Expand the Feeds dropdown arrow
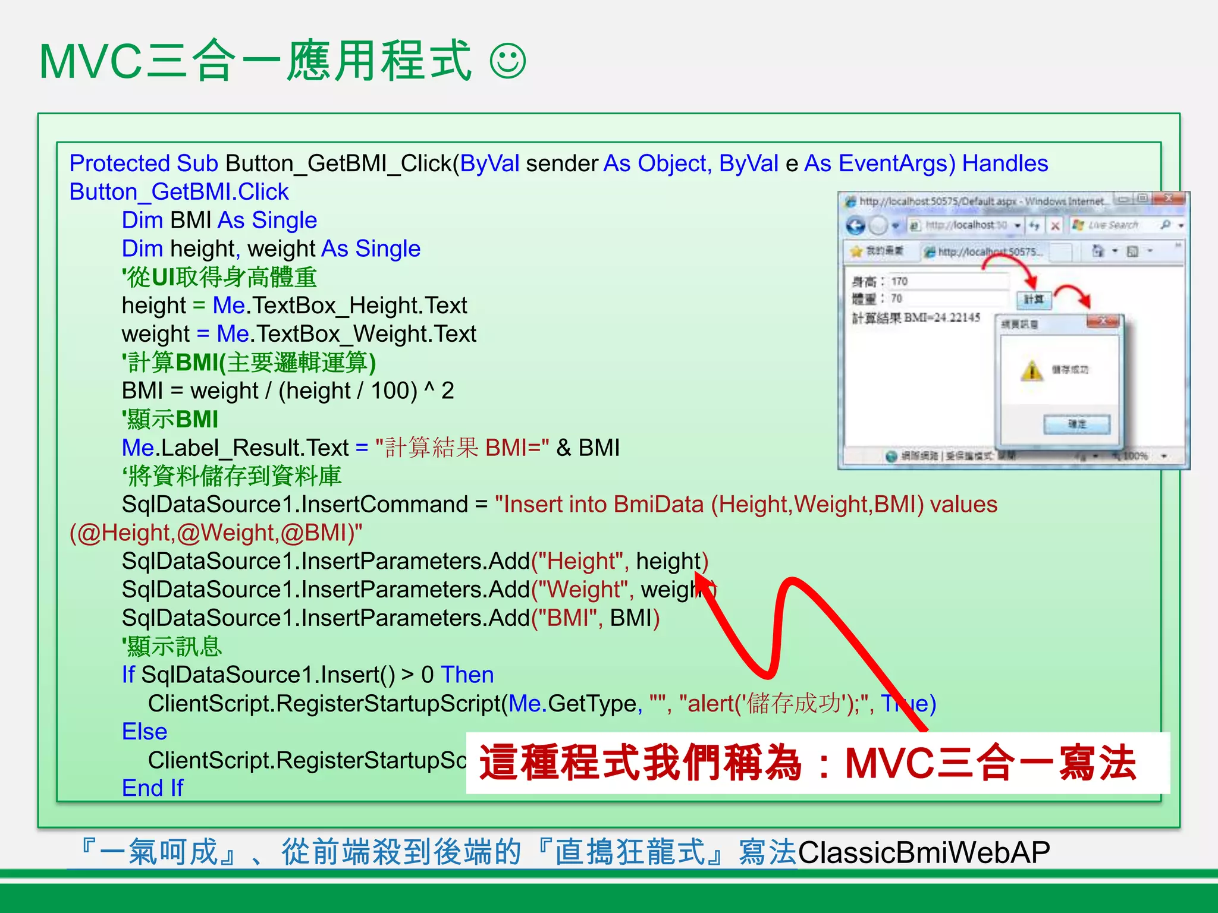The width and height of the screenshot is (1218, 913). point(1150,251)
